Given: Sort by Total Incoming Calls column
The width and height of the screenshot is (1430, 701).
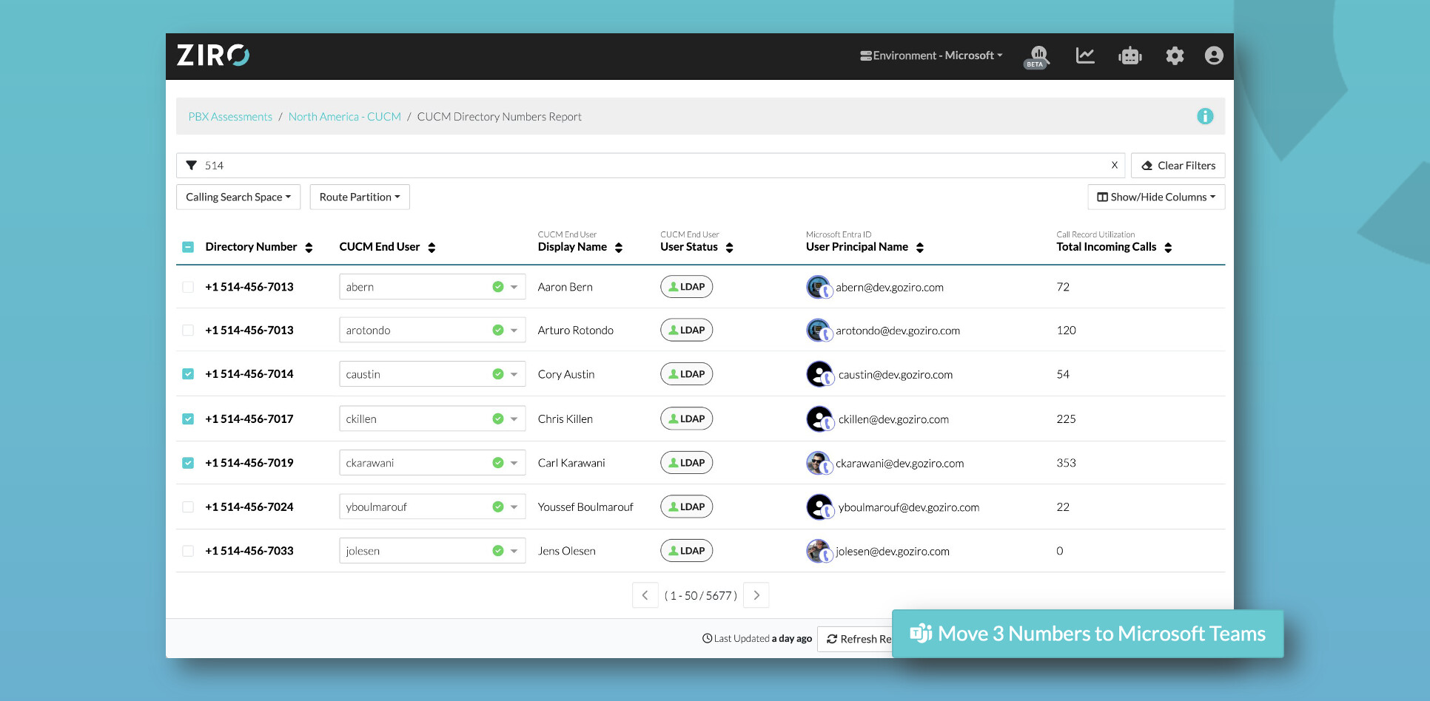Looking at the screenshot, I should tap(1168, 248).
